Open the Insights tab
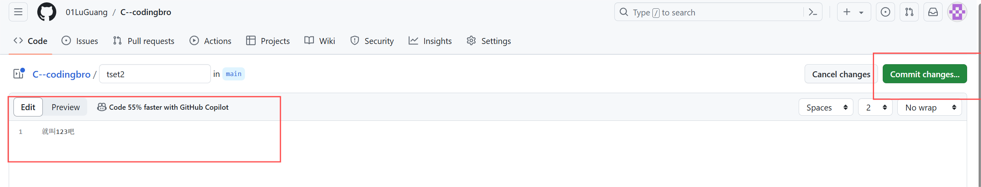 click(430, 41)
